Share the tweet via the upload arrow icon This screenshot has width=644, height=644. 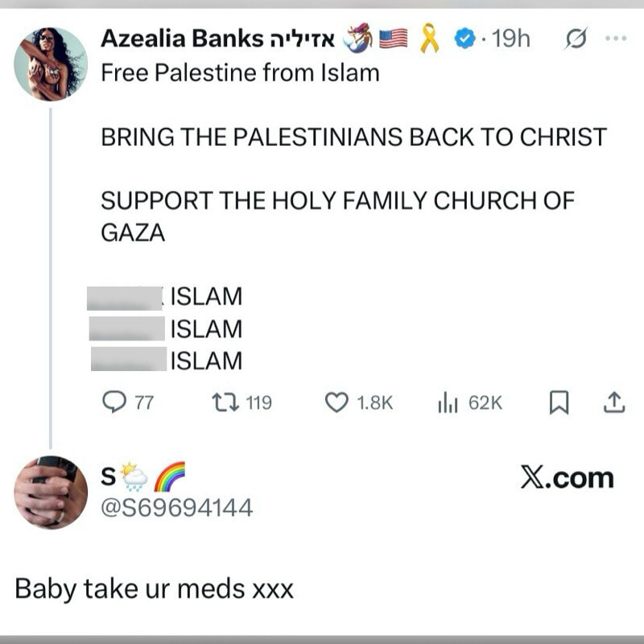(613, 402)
